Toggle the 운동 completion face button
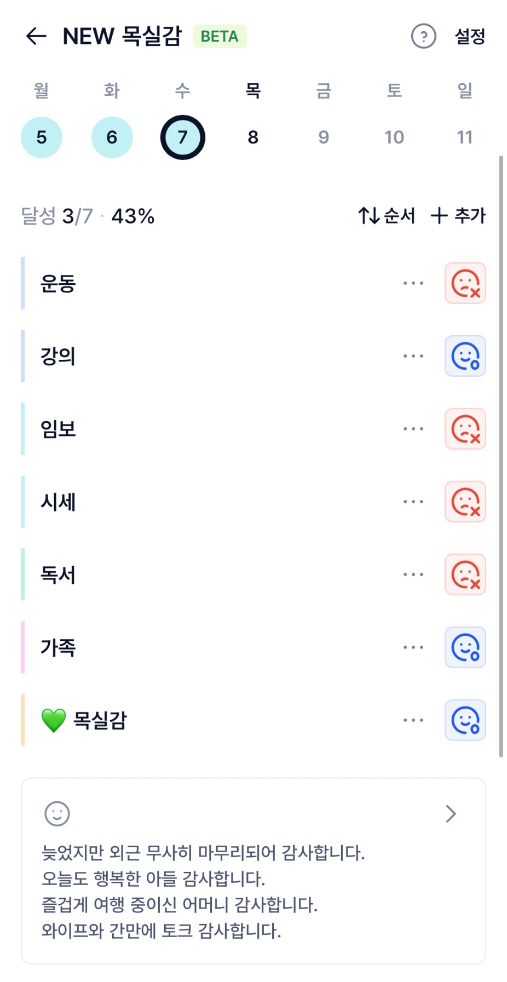 [x=465, y=283]
